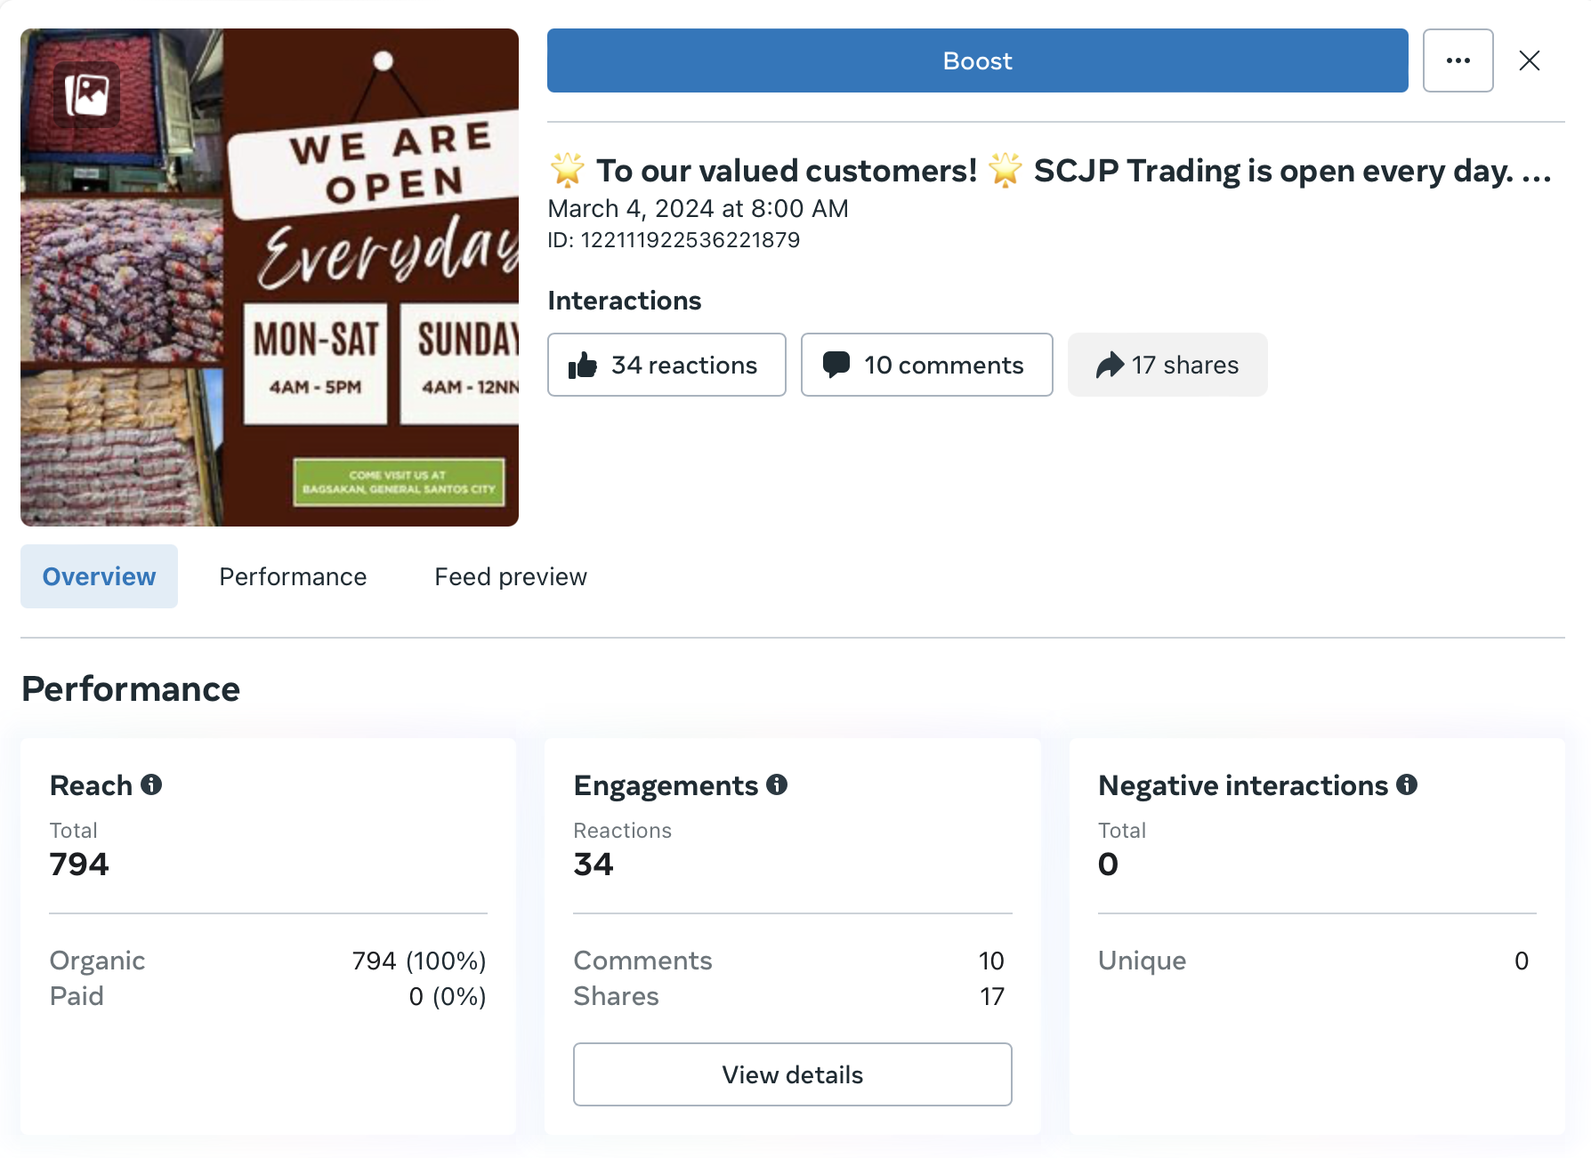Click the Negative interactions total value 0
This screenshot has width=1591, height=1158.
(1108, 864)
